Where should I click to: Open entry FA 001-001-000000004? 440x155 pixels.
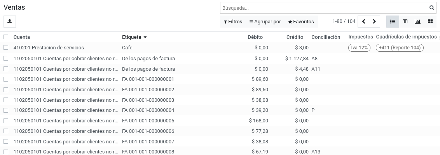[x=148, y=110]
